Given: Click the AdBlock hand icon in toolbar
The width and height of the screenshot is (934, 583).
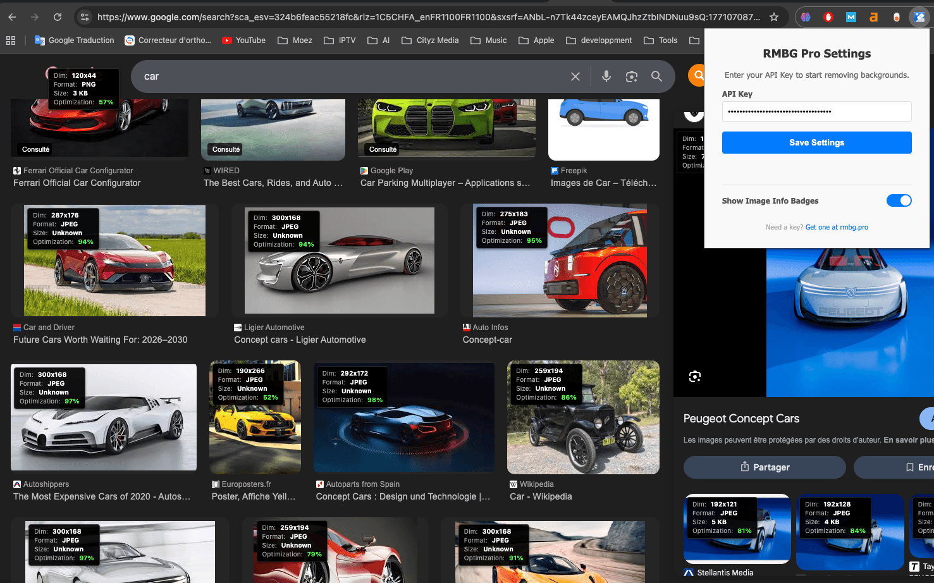Looking at the screenshot, I should (828, 17).
